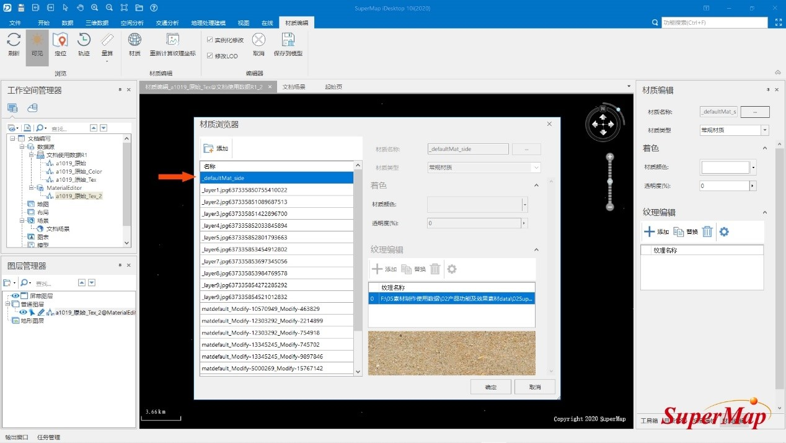Click 重新计算纹理坐标 icon
Image resolution: width=786 pixels, height=443 pixels.
(x=172, y=40)
